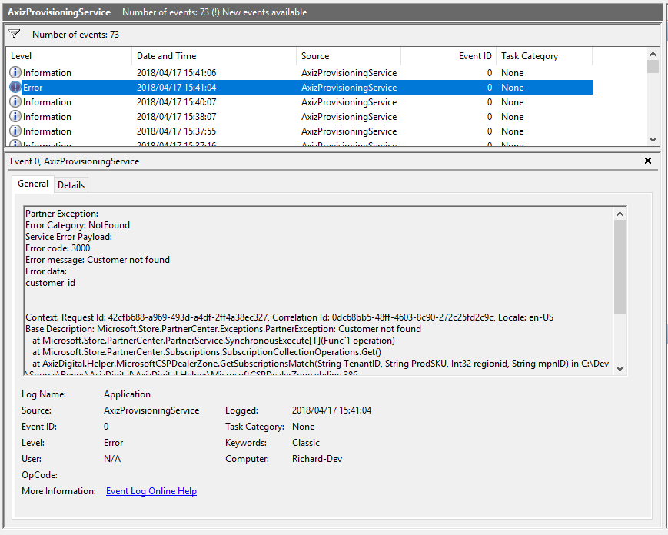Click the User value 'N/A'
This screenshot has height=535, width=668.
112,459
